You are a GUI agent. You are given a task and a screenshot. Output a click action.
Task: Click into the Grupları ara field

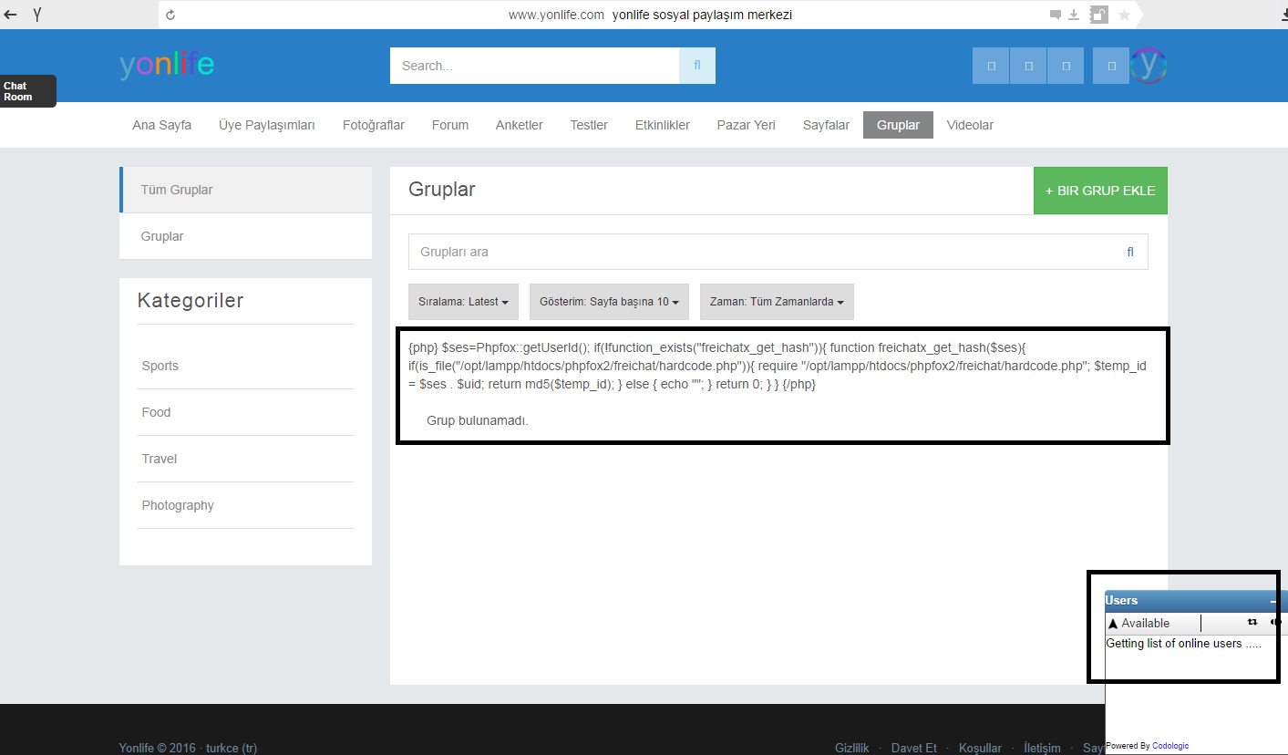[x=778, y=252]
